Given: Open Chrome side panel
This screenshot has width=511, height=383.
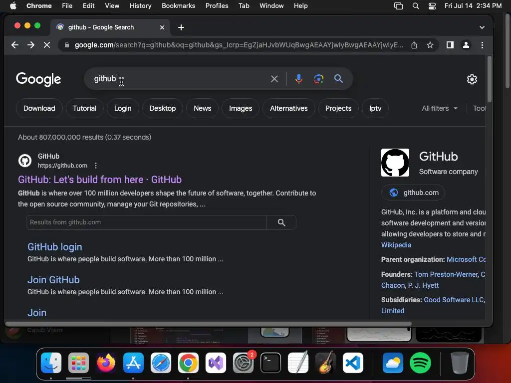Looking at the screenshot, I should click(x=450, y=45).
